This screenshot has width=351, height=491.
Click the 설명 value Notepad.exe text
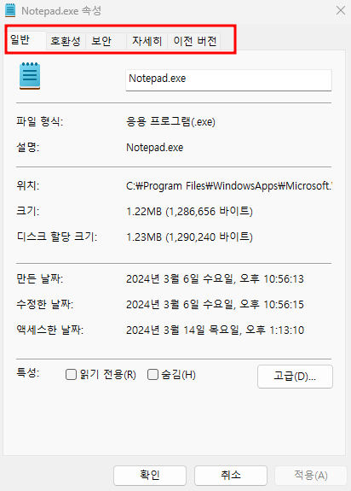tap(154, 147)
